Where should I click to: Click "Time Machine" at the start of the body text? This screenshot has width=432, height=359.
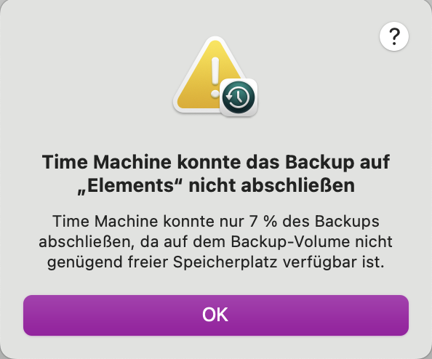click(x=105, y=221)
